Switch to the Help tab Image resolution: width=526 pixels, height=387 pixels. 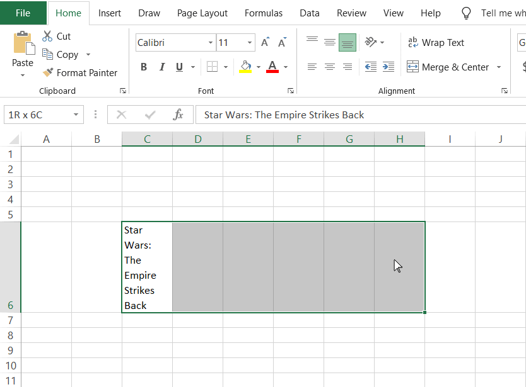coord(430,13)
